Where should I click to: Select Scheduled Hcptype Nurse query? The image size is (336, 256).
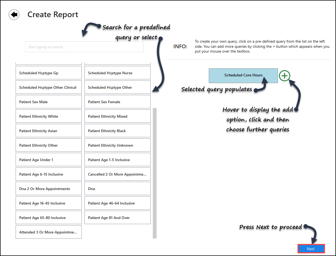tap(117, 73)
